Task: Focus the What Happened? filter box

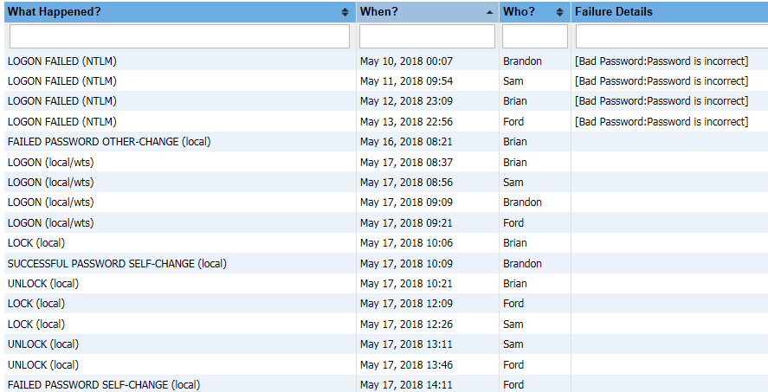Action: coord(180,36)
